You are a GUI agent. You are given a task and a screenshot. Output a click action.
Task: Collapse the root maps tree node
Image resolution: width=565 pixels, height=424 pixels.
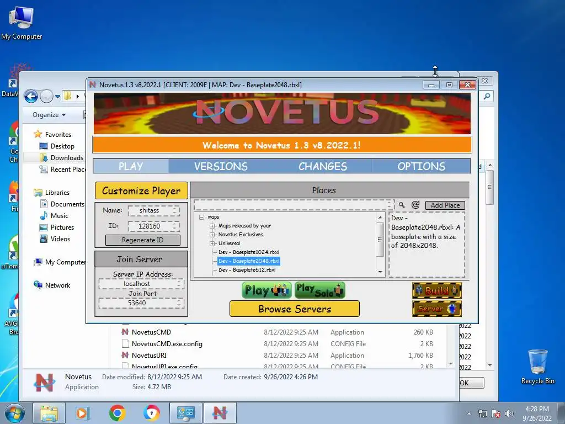click(202, 217)
